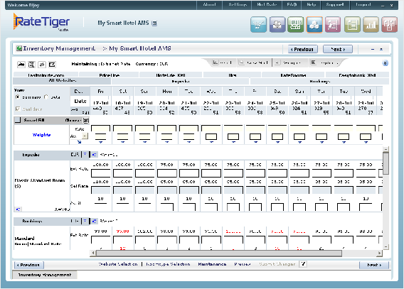Click the blue Weights link

(x=41, y=135)
